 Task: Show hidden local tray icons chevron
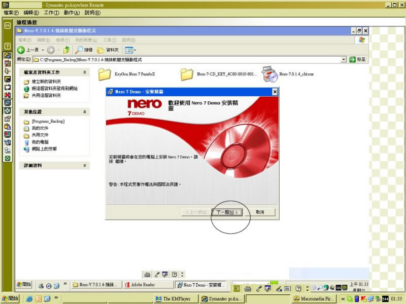(x=343, y=299)
